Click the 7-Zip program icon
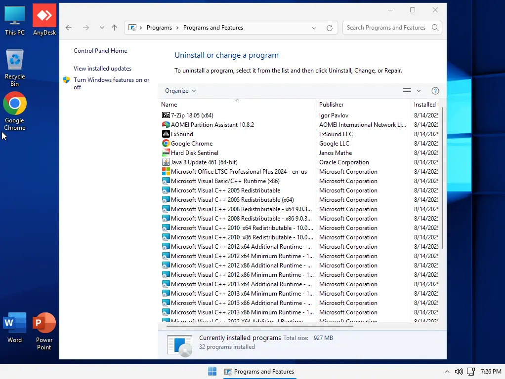This screenshot has width=505, height=379. pos(166,115)
